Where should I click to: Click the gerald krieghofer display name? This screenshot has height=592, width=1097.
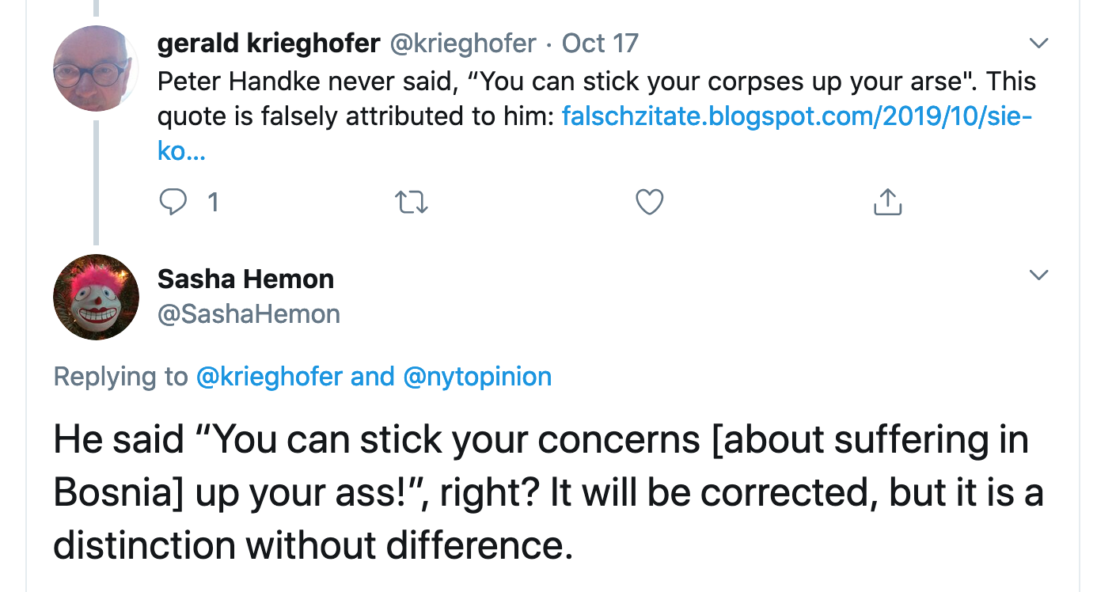pyautogui.click(x=268, y=43)
